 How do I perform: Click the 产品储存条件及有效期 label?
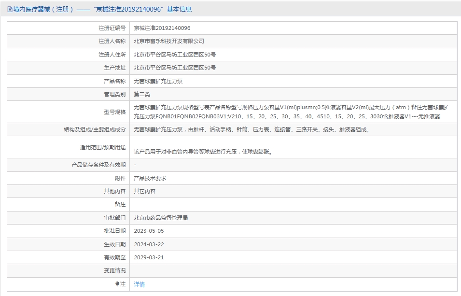(98, 165)
